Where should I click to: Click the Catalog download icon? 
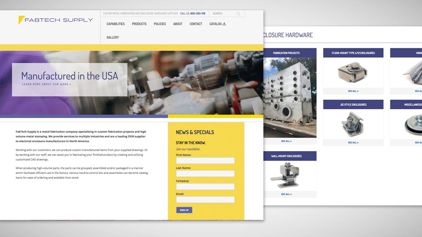click(224, 24)
